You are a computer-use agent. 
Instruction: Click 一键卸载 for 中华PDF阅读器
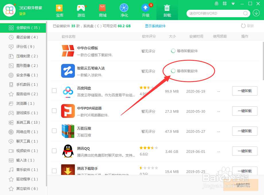pos(245,111)
